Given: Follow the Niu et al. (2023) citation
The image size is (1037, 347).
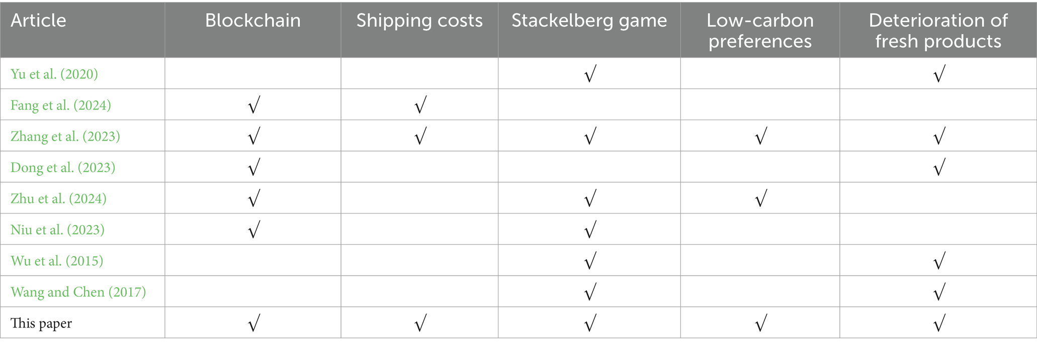Looking at the screenshot, I should [x=58, y=230].
